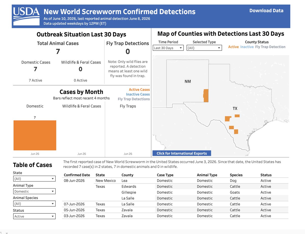Toggle the Inactive Cases chart legend
This screenshot has height=234, width=305.
[x=138, y=94]
